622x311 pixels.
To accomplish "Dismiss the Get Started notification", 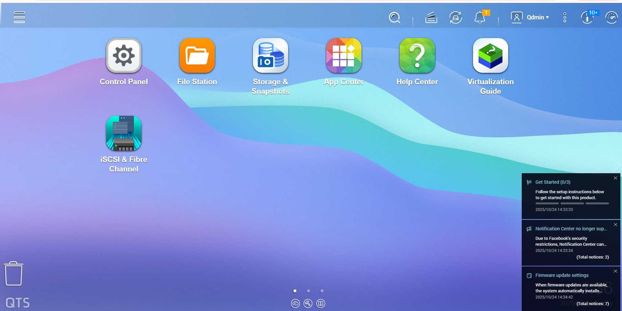I will click(615, 178).
